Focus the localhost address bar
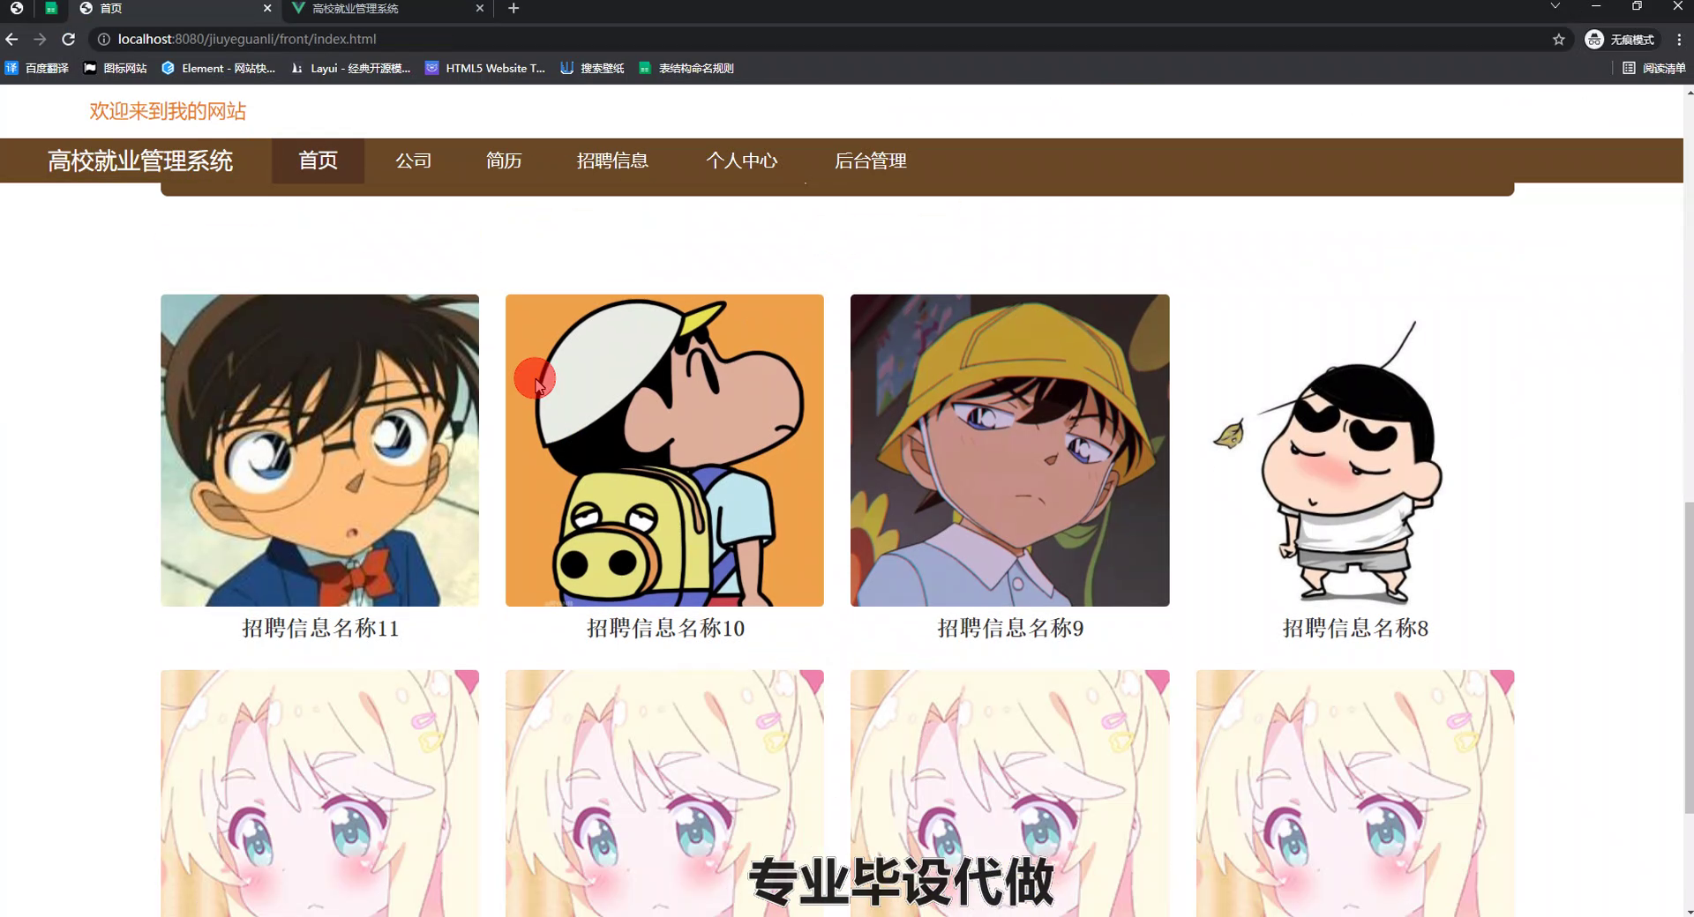1694x917 pixels. pyautogui.click(x=829, y=39)
